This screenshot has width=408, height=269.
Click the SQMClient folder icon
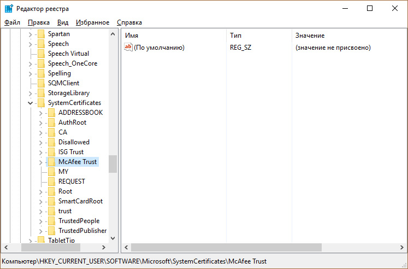click(x=41, y=83)
